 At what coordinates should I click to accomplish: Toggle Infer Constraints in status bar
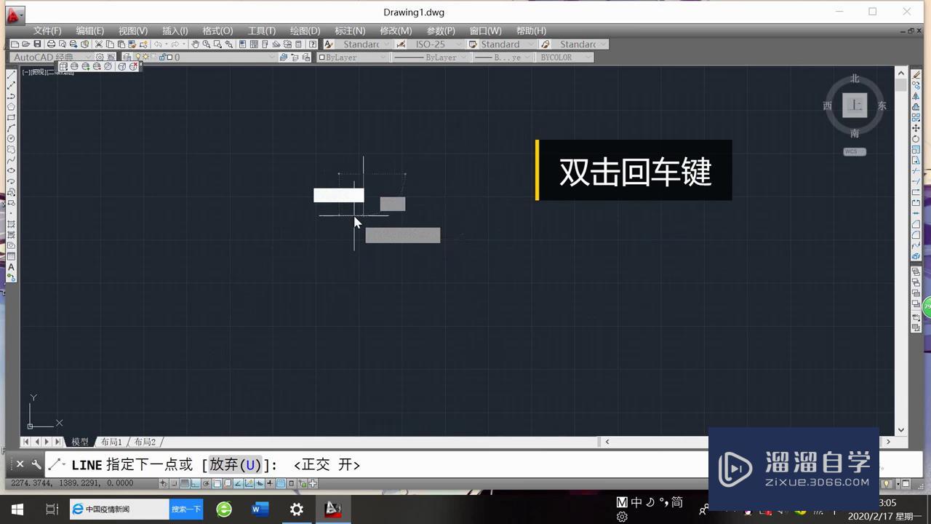point(164,483)
